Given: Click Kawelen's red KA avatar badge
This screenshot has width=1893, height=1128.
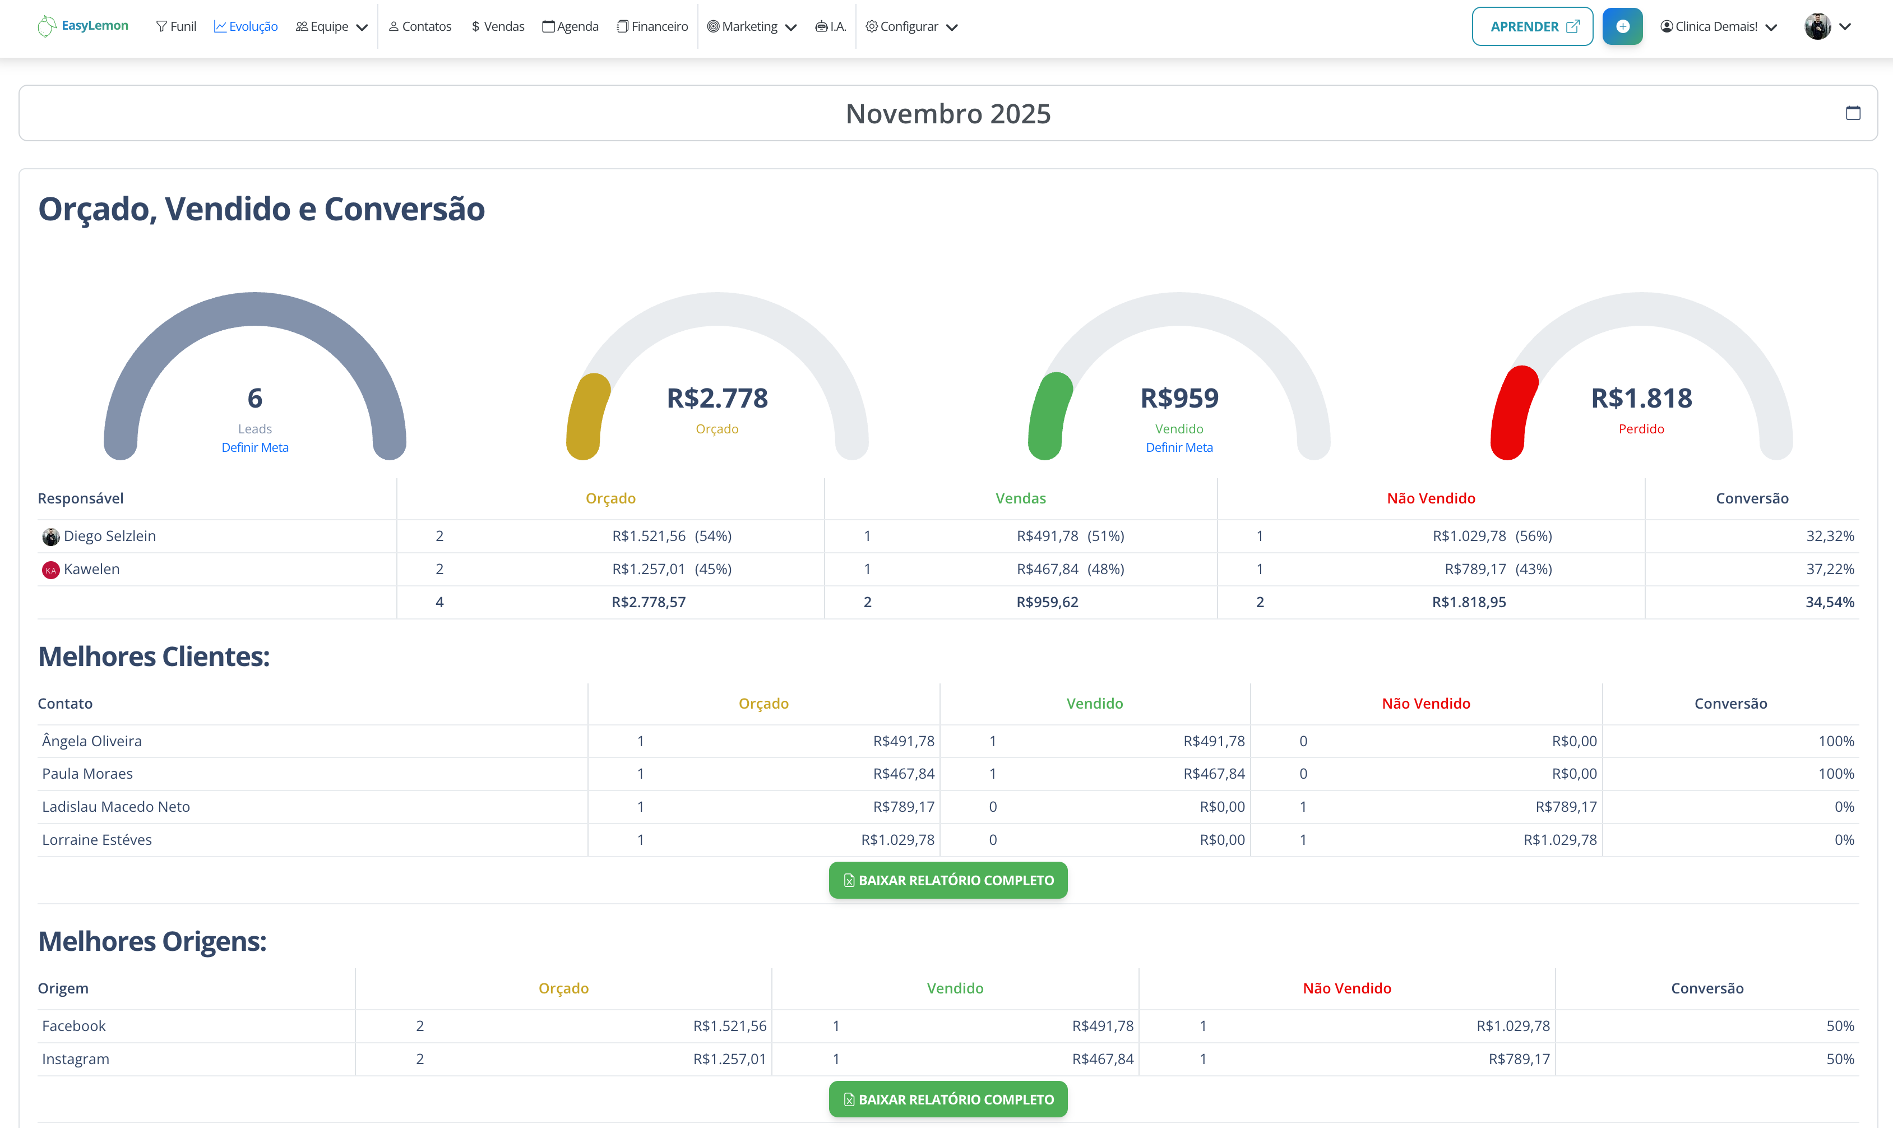Looking at the screenshot, I should coord(51,569).
